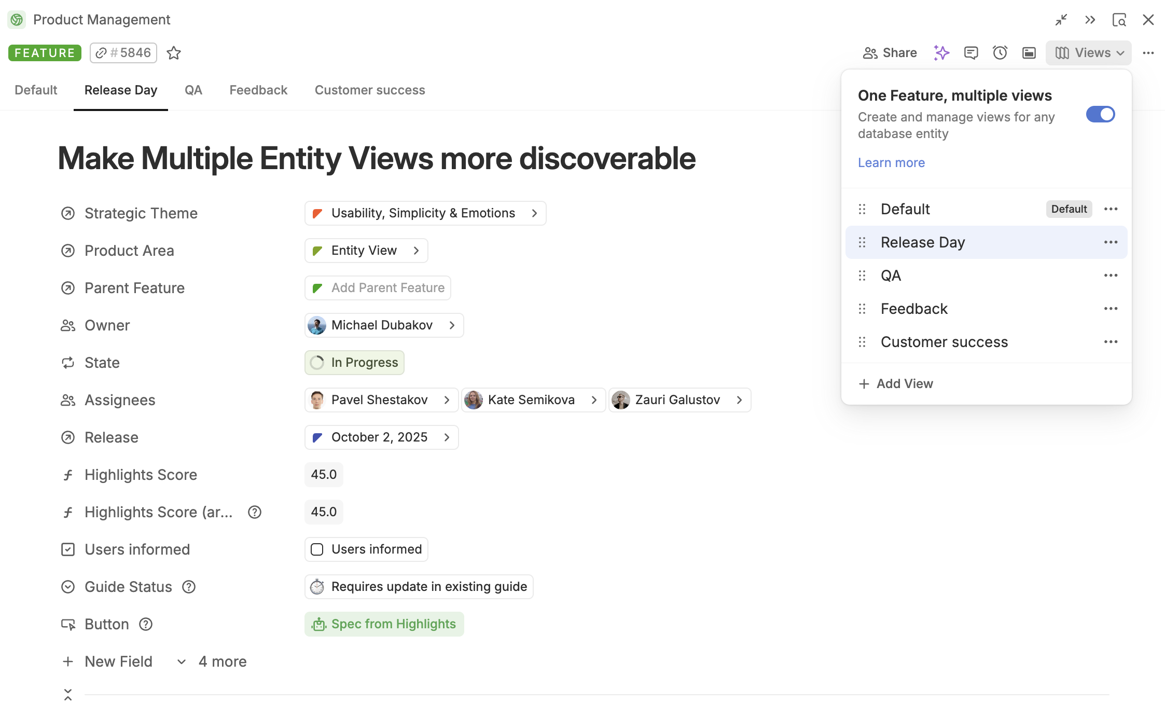Open options menu for QA view
This screenshot has width=1165, height=717.
click(1111, 275)
